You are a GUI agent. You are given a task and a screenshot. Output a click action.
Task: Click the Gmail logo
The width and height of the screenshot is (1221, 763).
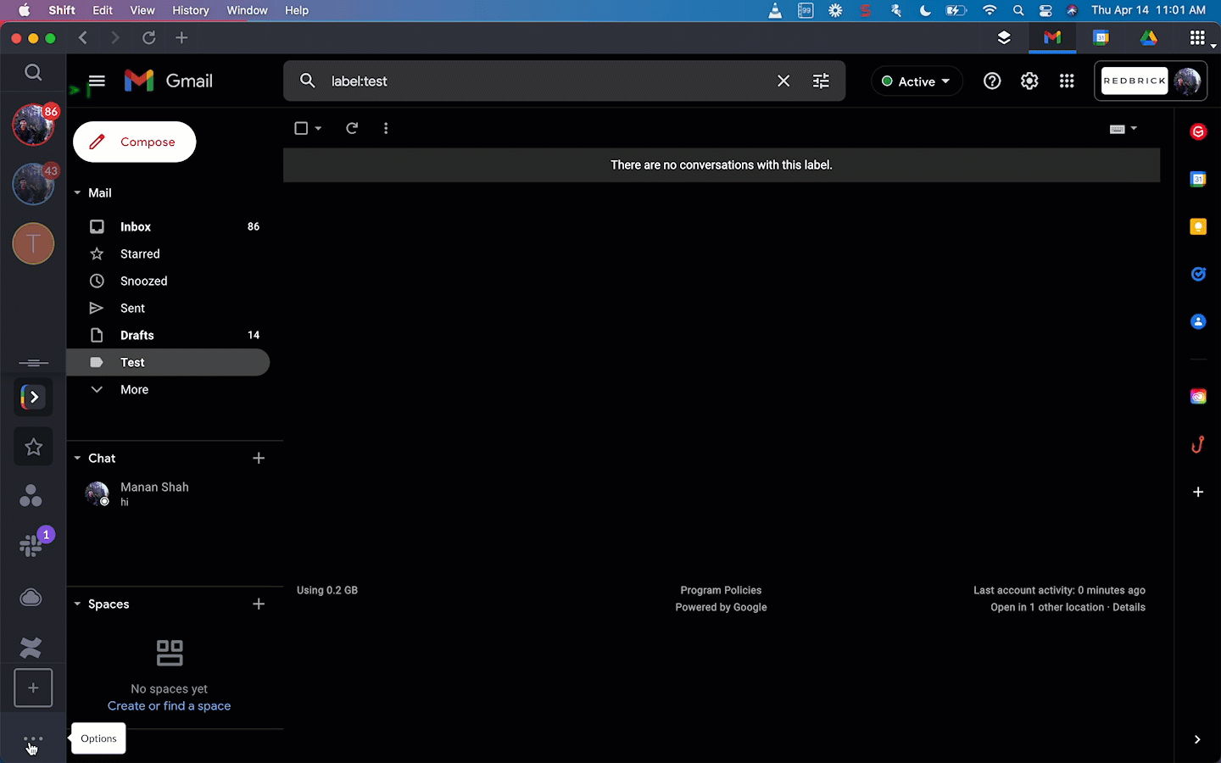click(x=168, y=81)
